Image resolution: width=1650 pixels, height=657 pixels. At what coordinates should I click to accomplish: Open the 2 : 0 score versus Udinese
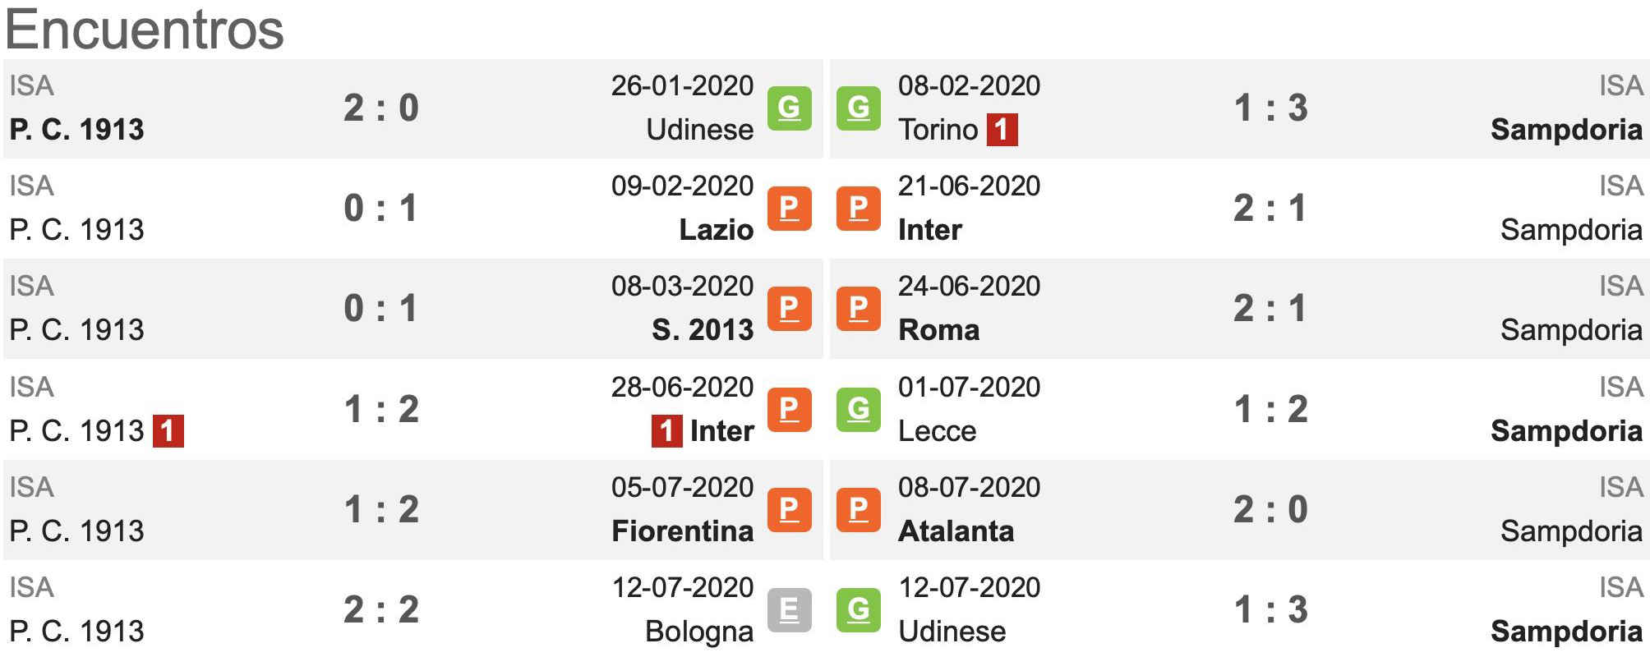click(381, 108)
